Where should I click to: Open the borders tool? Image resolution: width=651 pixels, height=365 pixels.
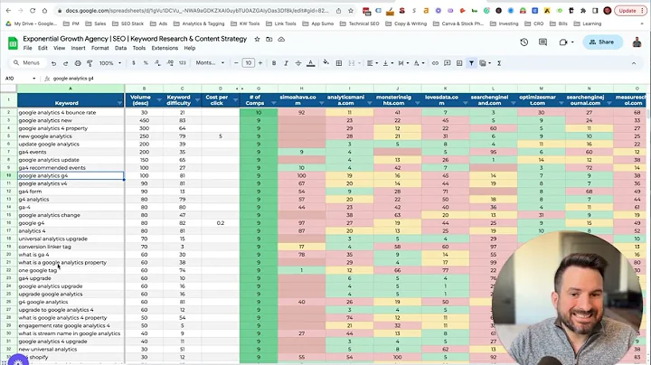[x=339, y=63]
